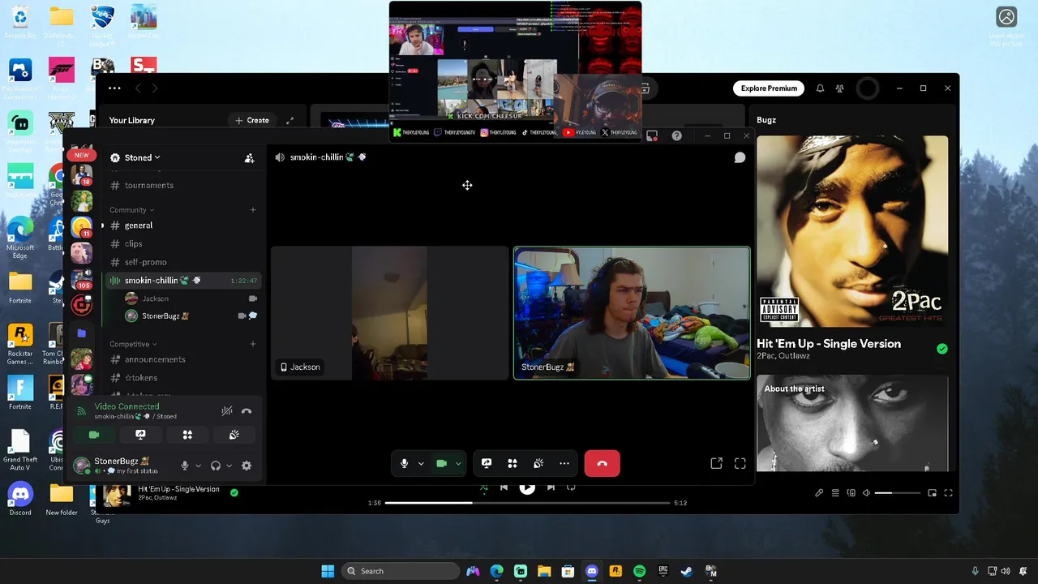The image size is (1038, 584).
Task: Select the smokin-chillin voice channel
Action: click(x=182, y=281)
